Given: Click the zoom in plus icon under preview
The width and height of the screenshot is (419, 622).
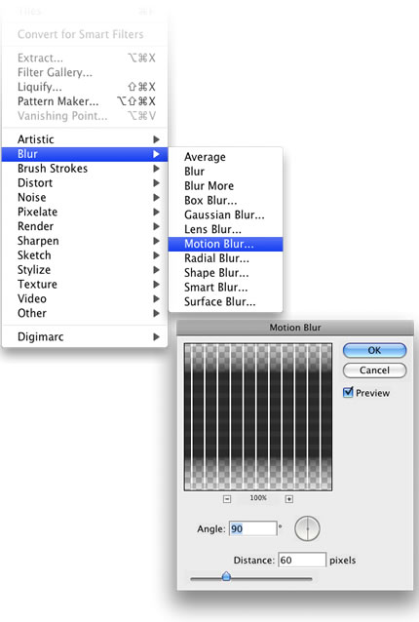Looking at the screenshot, I should 289,499.
